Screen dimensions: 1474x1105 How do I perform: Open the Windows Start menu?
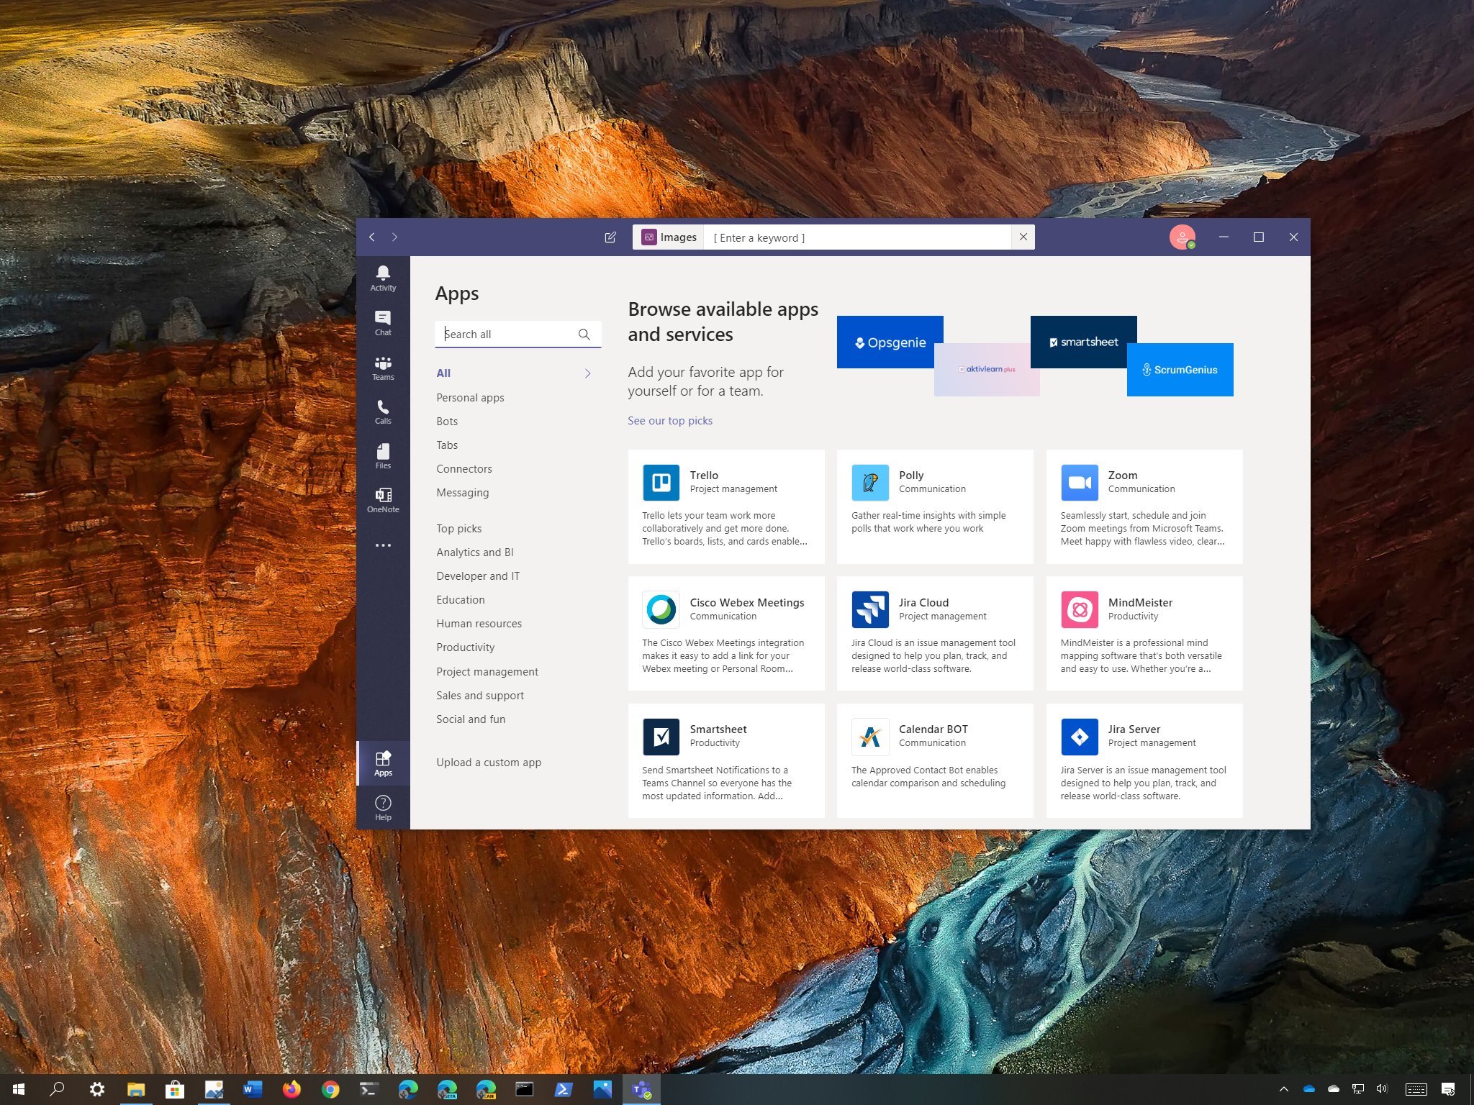(19, 1089)
